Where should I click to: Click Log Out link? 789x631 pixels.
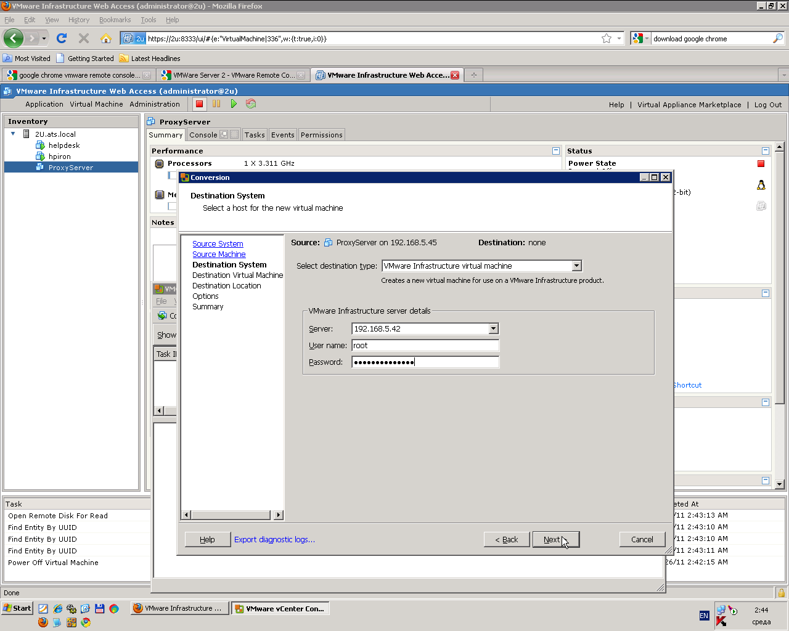click(768, 105)
